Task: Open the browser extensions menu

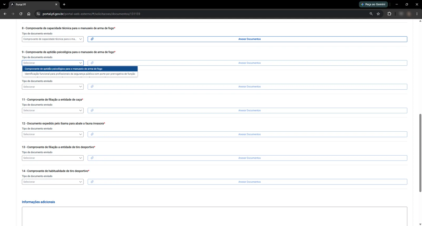Action: coord(389,14)
